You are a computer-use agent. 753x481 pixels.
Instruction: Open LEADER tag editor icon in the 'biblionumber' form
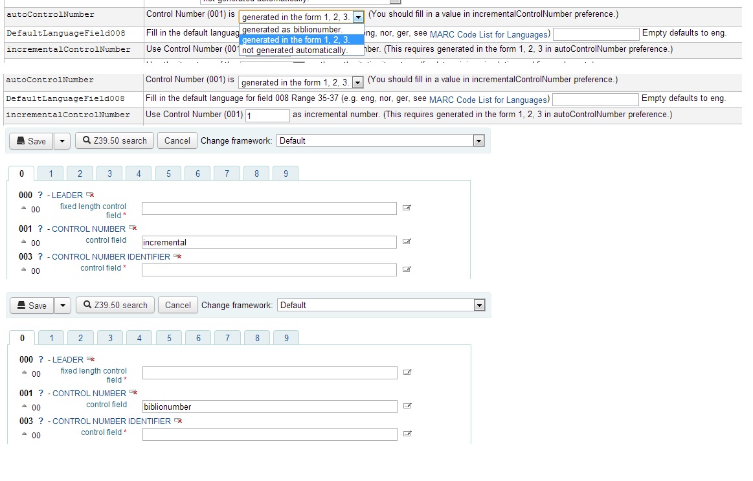pyautogui.click(x=407, y=372)
